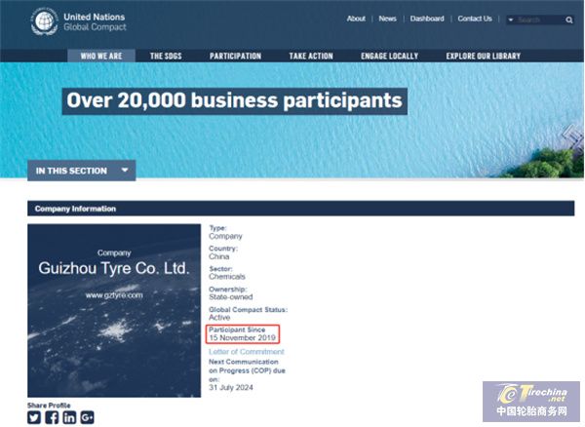Viewport: 585px width, 427px height.
Task: Open the Contact Us link
Action: (475, 19)
